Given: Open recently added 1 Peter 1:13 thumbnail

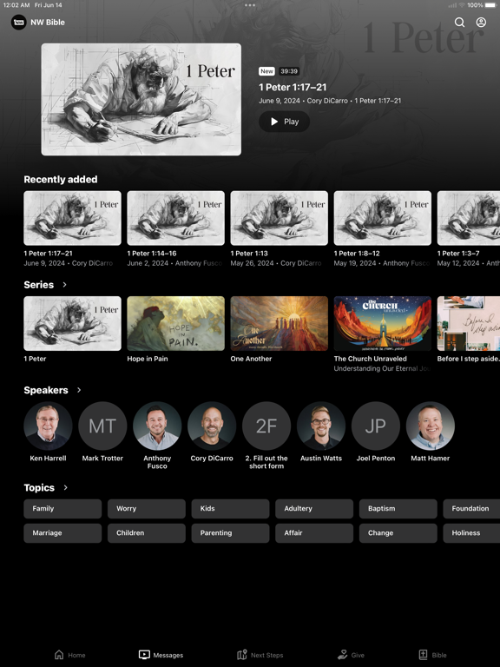Looking at the screenshot, I should point(279,218).
